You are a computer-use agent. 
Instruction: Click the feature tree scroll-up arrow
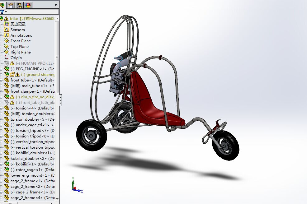point(57,18)
